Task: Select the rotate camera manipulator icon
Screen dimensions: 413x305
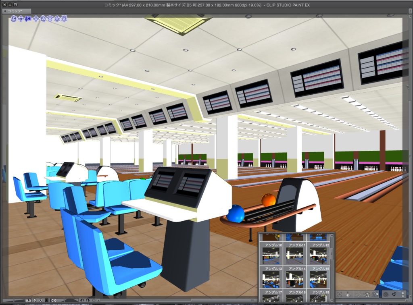Action: coord(14,19)
